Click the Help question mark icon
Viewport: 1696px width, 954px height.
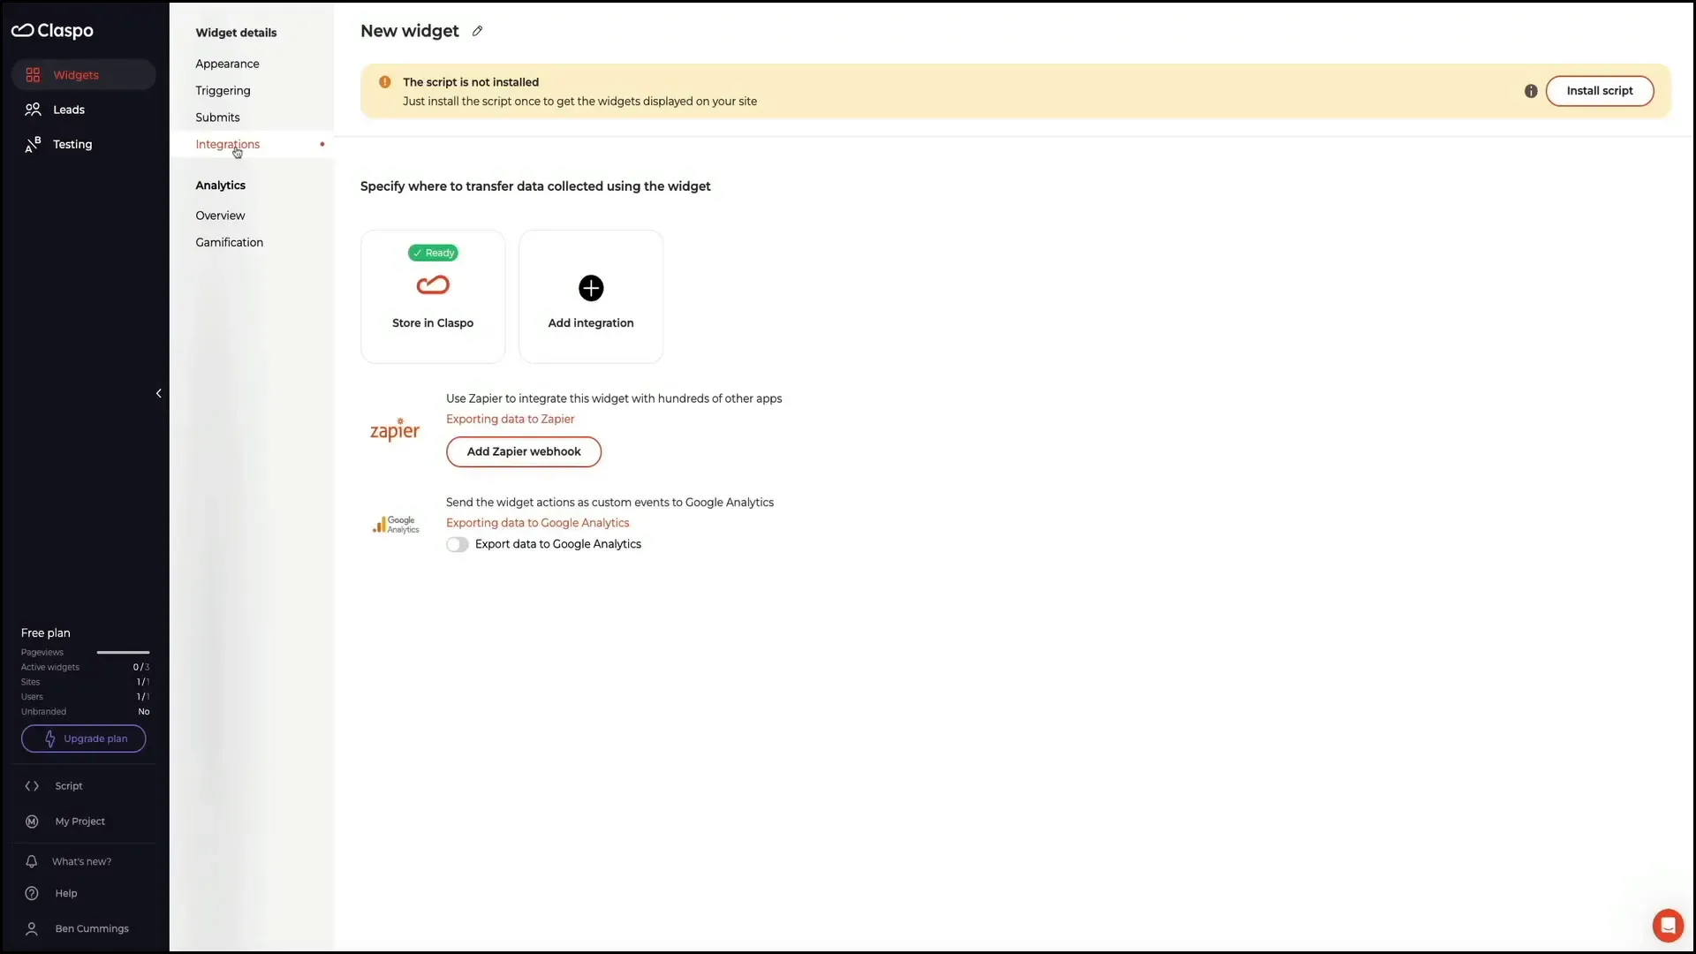click(32, 894)
